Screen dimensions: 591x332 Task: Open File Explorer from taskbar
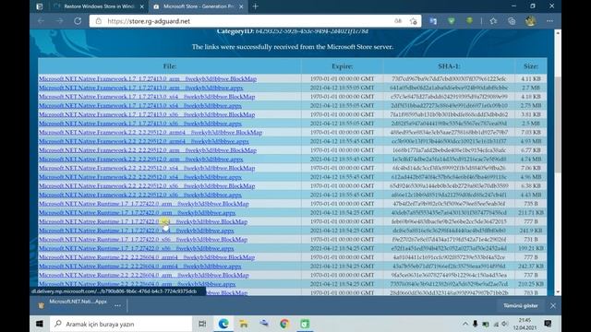(244, 324)
